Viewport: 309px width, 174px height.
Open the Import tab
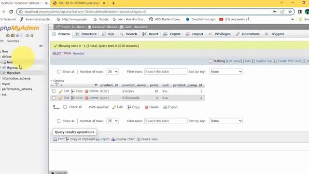pos(195,34)
